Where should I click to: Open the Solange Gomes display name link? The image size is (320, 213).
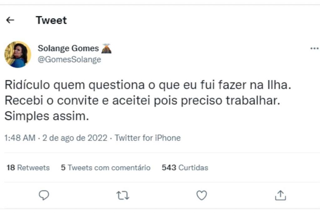coord(68,48)
